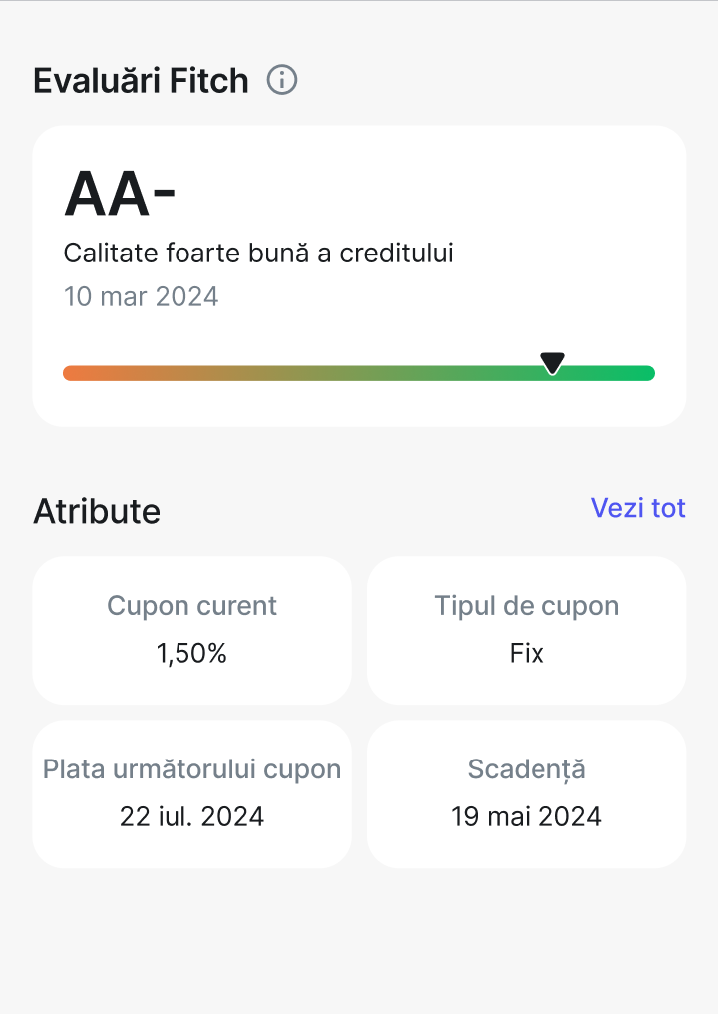718x1014 pixels.
Task: Click the 10 mar 2024 rating date
Action: [x=141, y=297]
